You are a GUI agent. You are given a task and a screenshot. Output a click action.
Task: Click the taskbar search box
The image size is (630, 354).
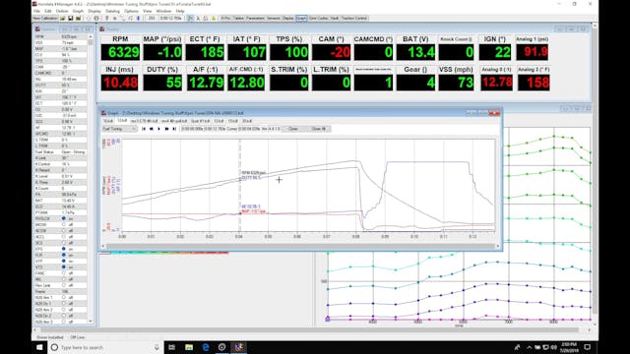click(105, 347)
